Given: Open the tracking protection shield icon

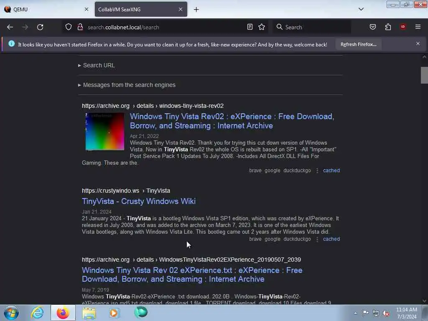Looking at the screenshot, I should coord(69,27).
